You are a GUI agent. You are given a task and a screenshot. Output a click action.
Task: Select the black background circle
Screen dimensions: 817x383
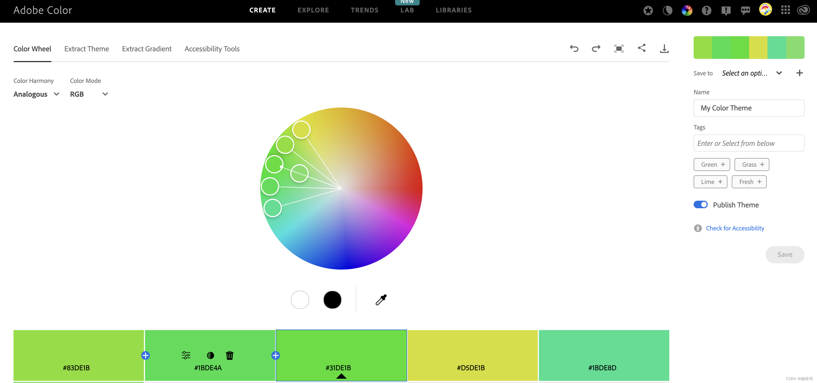pyautogui.click(x=332, y=300)
